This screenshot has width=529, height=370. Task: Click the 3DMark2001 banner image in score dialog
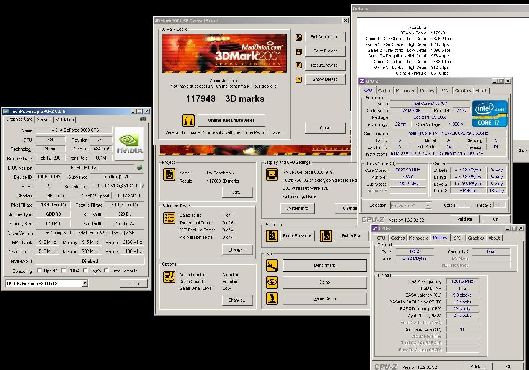[x=224, y=54]
